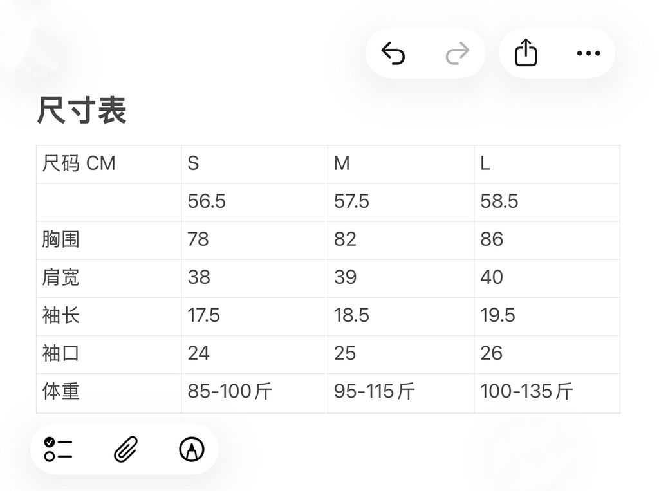Open the More options ellipsis icon

click(x=588, y=53)
